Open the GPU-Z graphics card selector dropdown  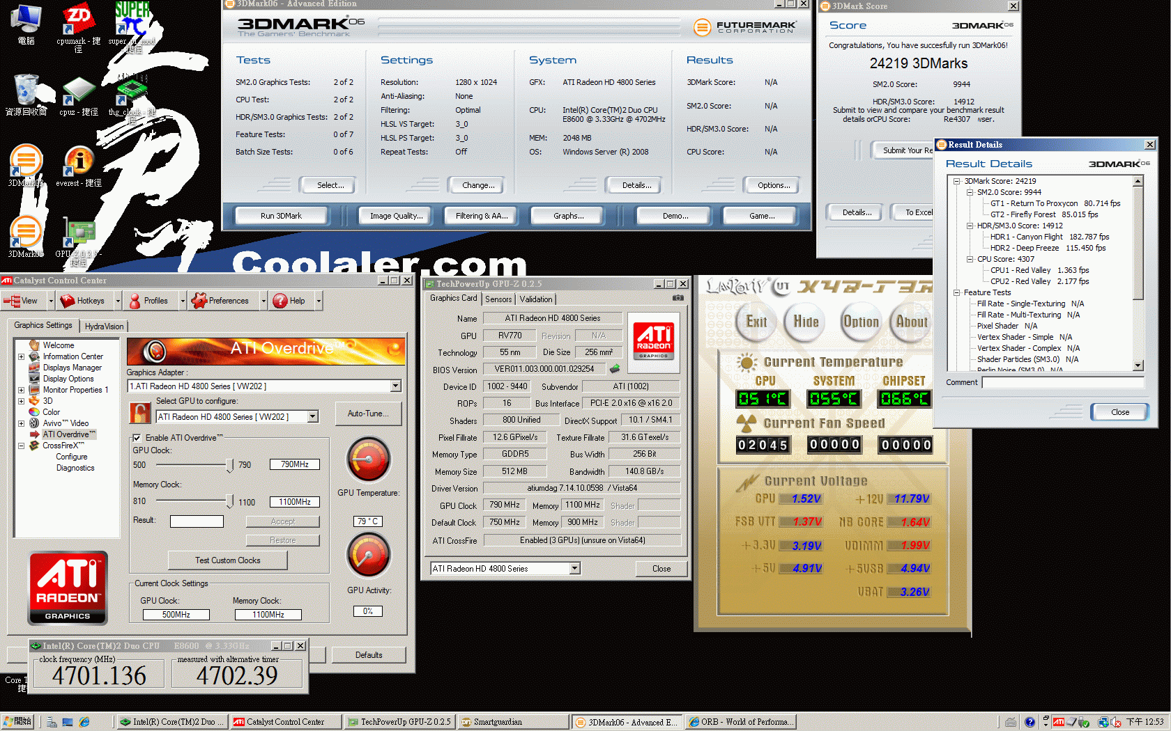[x=575, y=568]
